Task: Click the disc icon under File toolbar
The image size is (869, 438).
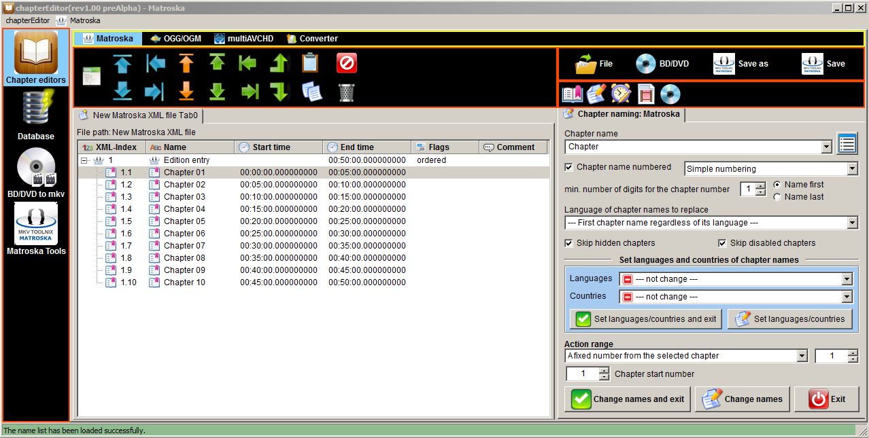Action: tap(670, 94)
